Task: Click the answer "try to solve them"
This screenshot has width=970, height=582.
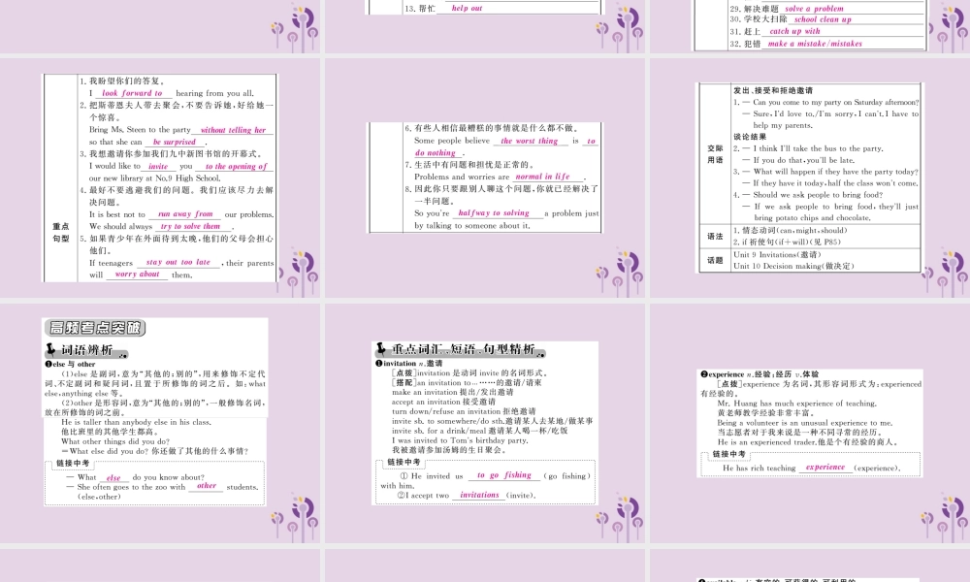Action: click(x=190, y=226)
